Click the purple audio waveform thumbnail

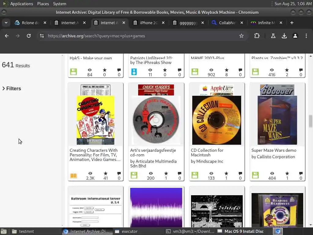[x=156, y=207]
